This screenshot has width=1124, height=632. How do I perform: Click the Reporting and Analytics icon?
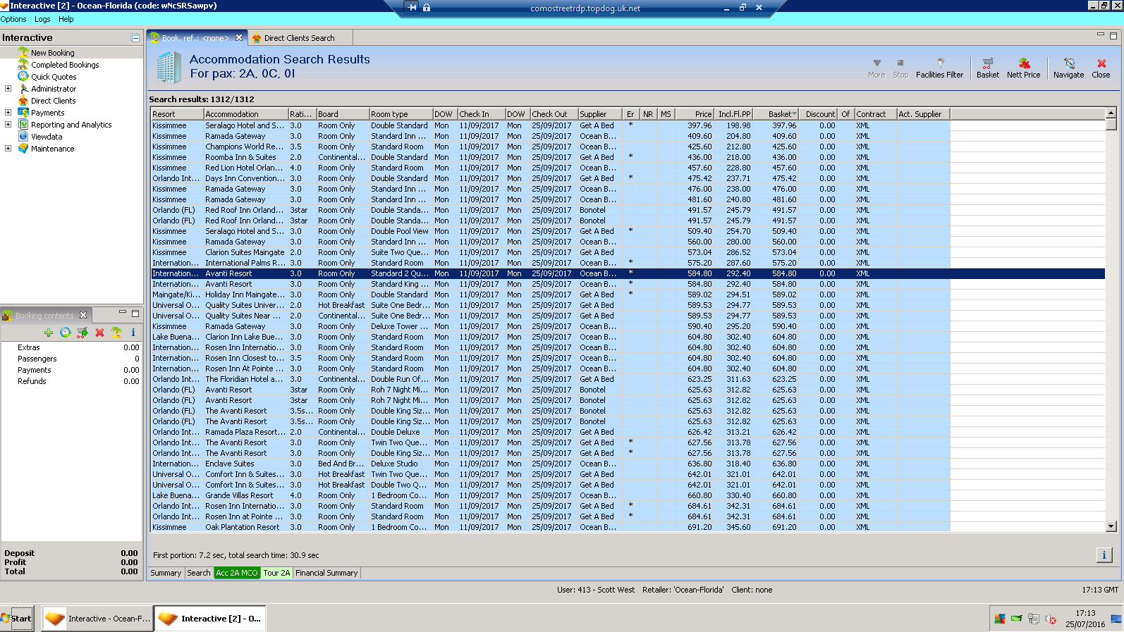point(23,124)
